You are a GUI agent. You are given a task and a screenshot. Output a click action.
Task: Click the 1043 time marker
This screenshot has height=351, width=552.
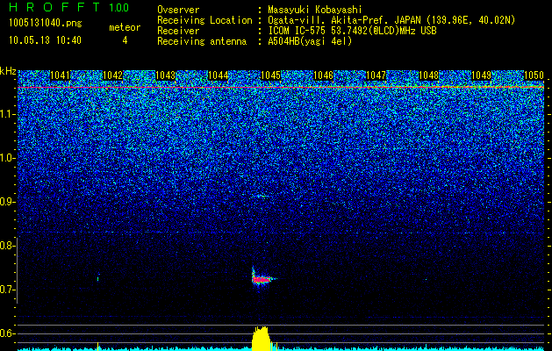click(x=166, y=75)
